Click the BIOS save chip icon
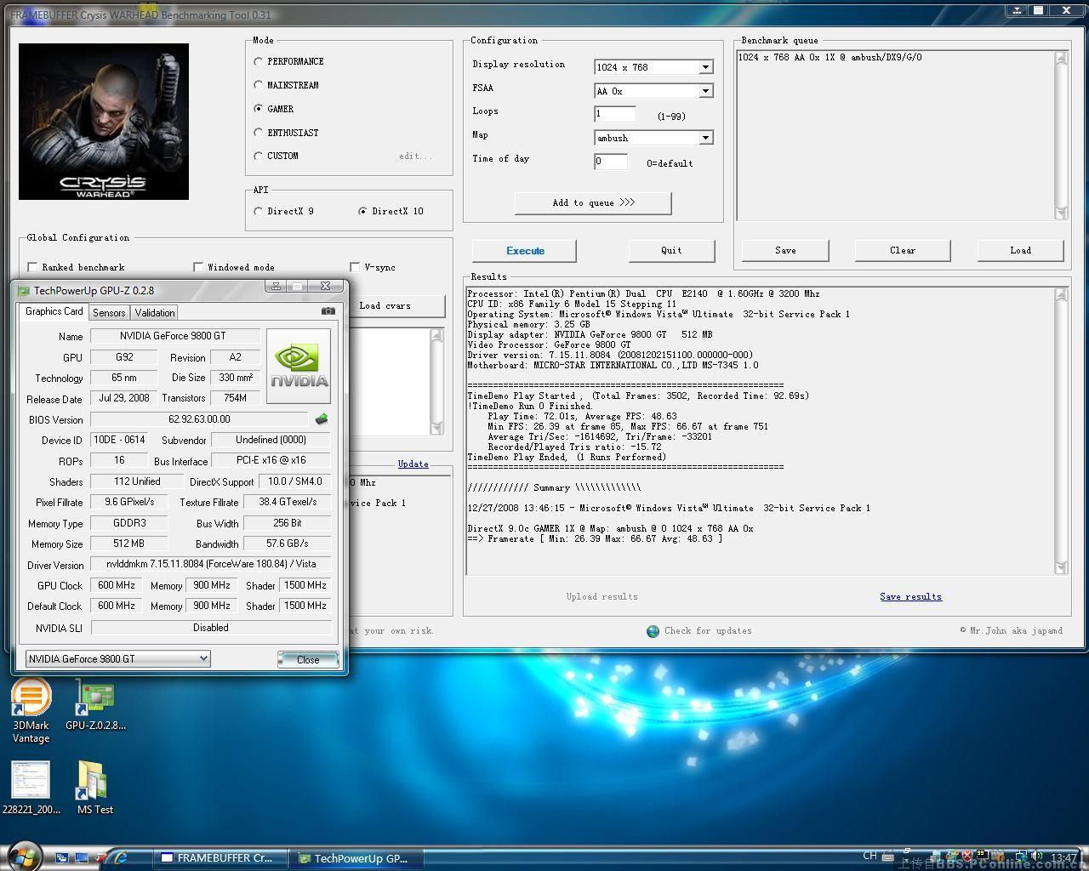This screenshot has height=871, width=1089. (x=321, y=419)
